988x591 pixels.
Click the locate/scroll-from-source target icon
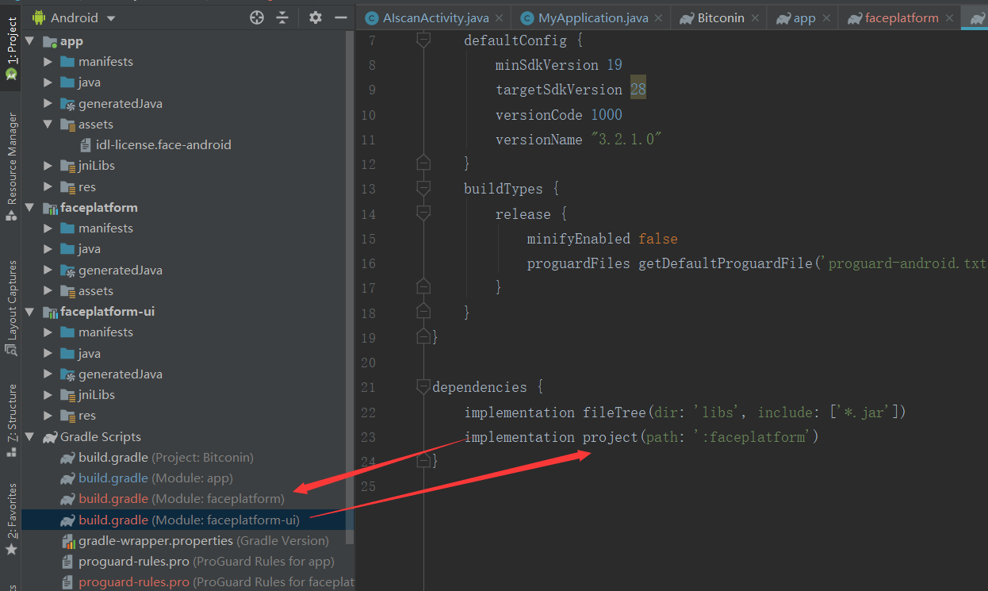tap(257, 17)
